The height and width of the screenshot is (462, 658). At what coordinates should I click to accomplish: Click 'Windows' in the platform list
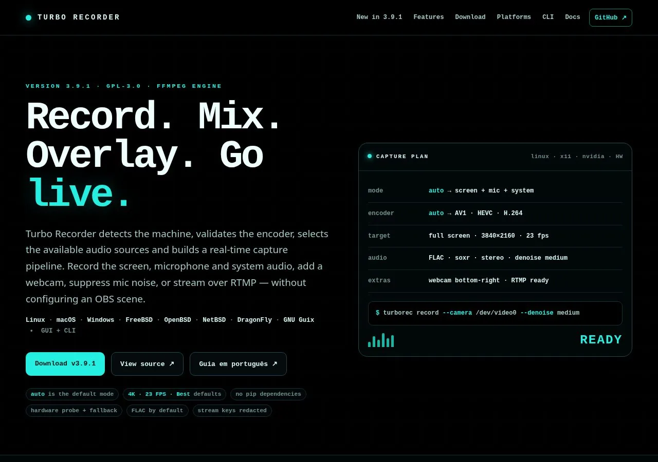[101, 320]
